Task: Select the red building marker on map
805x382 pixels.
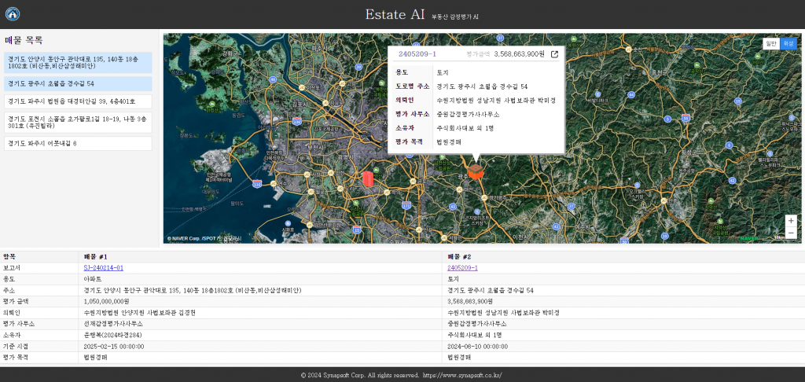Action: 368,178
